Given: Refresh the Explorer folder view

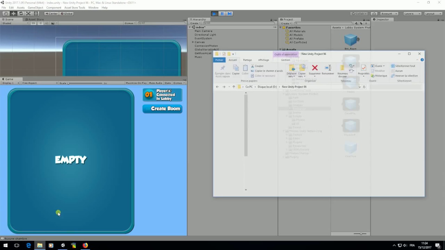Looking at the screenshot, I should click(x=364, y=87).
